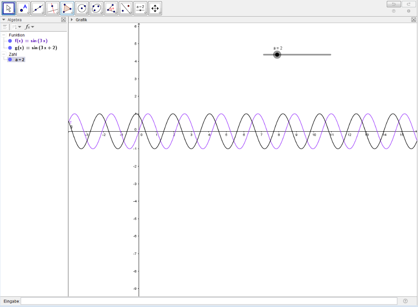
Task: Click the slider track right of the handle
Action: pos(306,55)
